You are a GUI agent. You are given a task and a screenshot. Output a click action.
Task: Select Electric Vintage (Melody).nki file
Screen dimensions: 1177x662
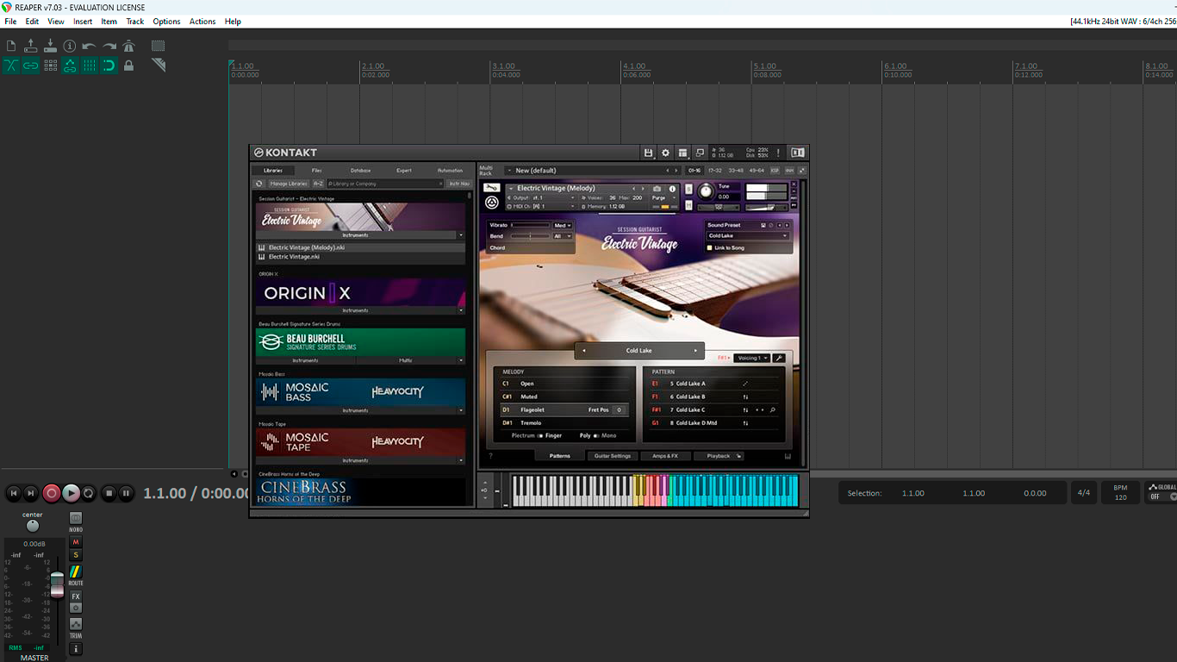click(360, 247)
